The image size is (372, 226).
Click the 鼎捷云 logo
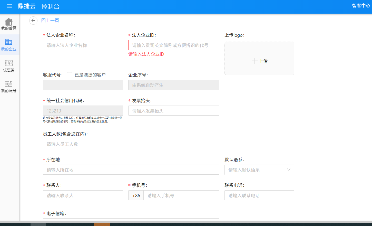click(x=27, y=6)
